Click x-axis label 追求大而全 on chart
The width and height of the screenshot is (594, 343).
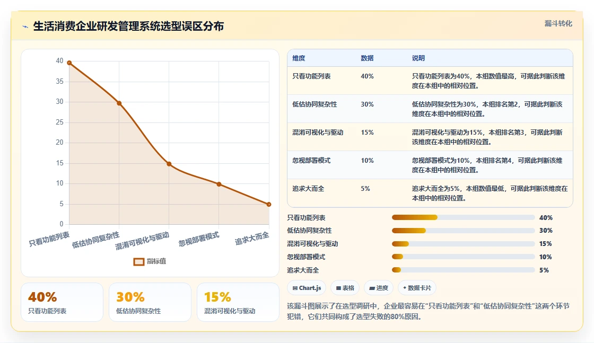pyautogui.click(x=252, y=238)
